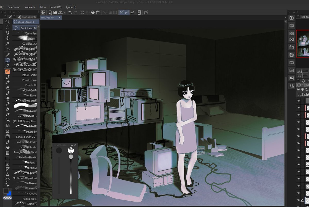Create a new canvas from toolbar

point(50,12)
